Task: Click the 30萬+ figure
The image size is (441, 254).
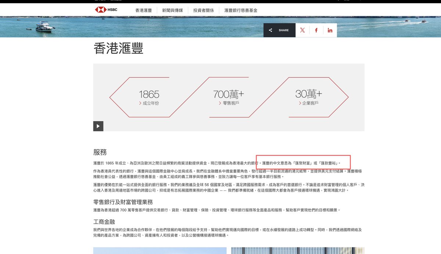Action: point(309,94)
